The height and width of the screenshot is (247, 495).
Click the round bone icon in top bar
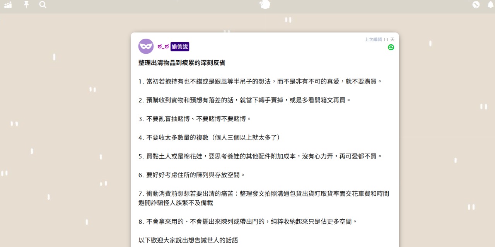point(476,5)
